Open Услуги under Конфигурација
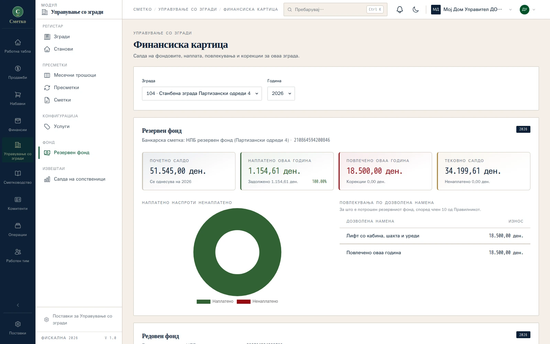Screen dimensions: 550x344 pos(79,126)
